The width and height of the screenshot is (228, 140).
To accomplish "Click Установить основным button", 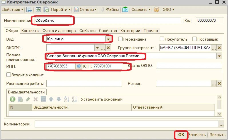I will click(x=102, y=99).
